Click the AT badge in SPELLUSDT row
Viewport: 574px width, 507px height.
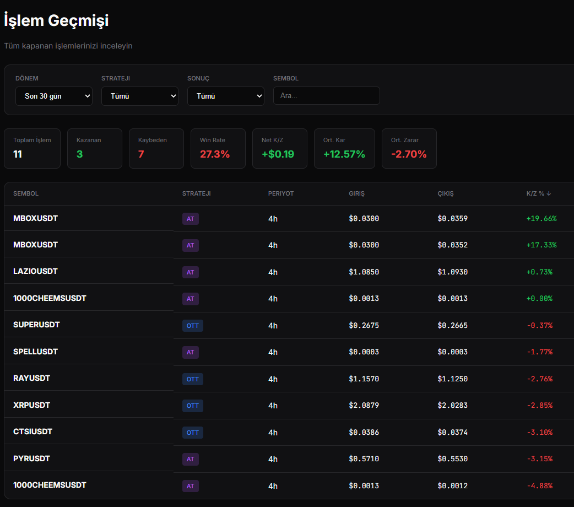tap(191, 352)
